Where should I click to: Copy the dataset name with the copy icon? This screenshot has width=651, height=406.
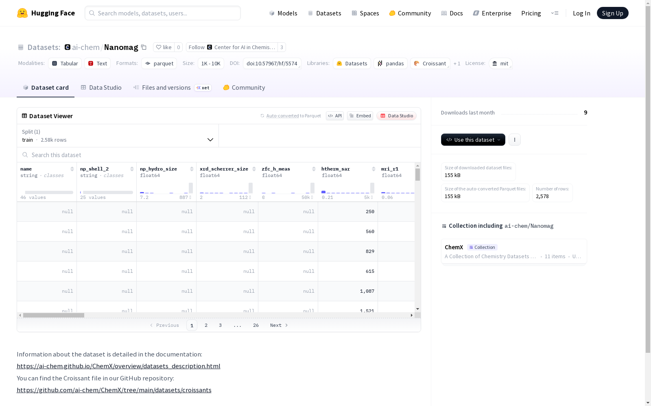144,47
